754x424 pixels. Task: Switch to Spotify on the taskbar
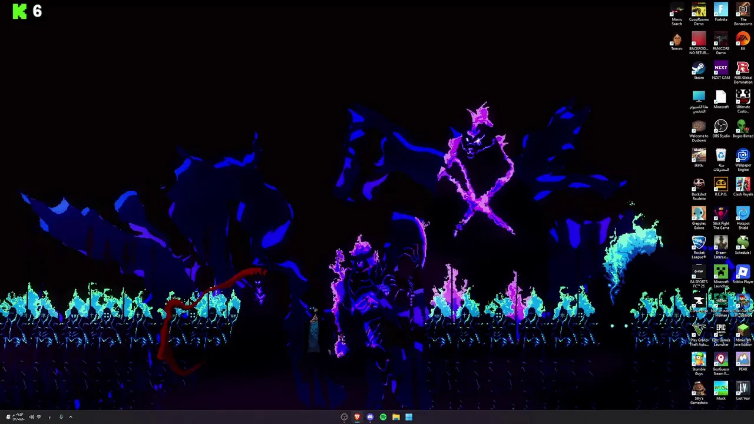tap(383, 417)
